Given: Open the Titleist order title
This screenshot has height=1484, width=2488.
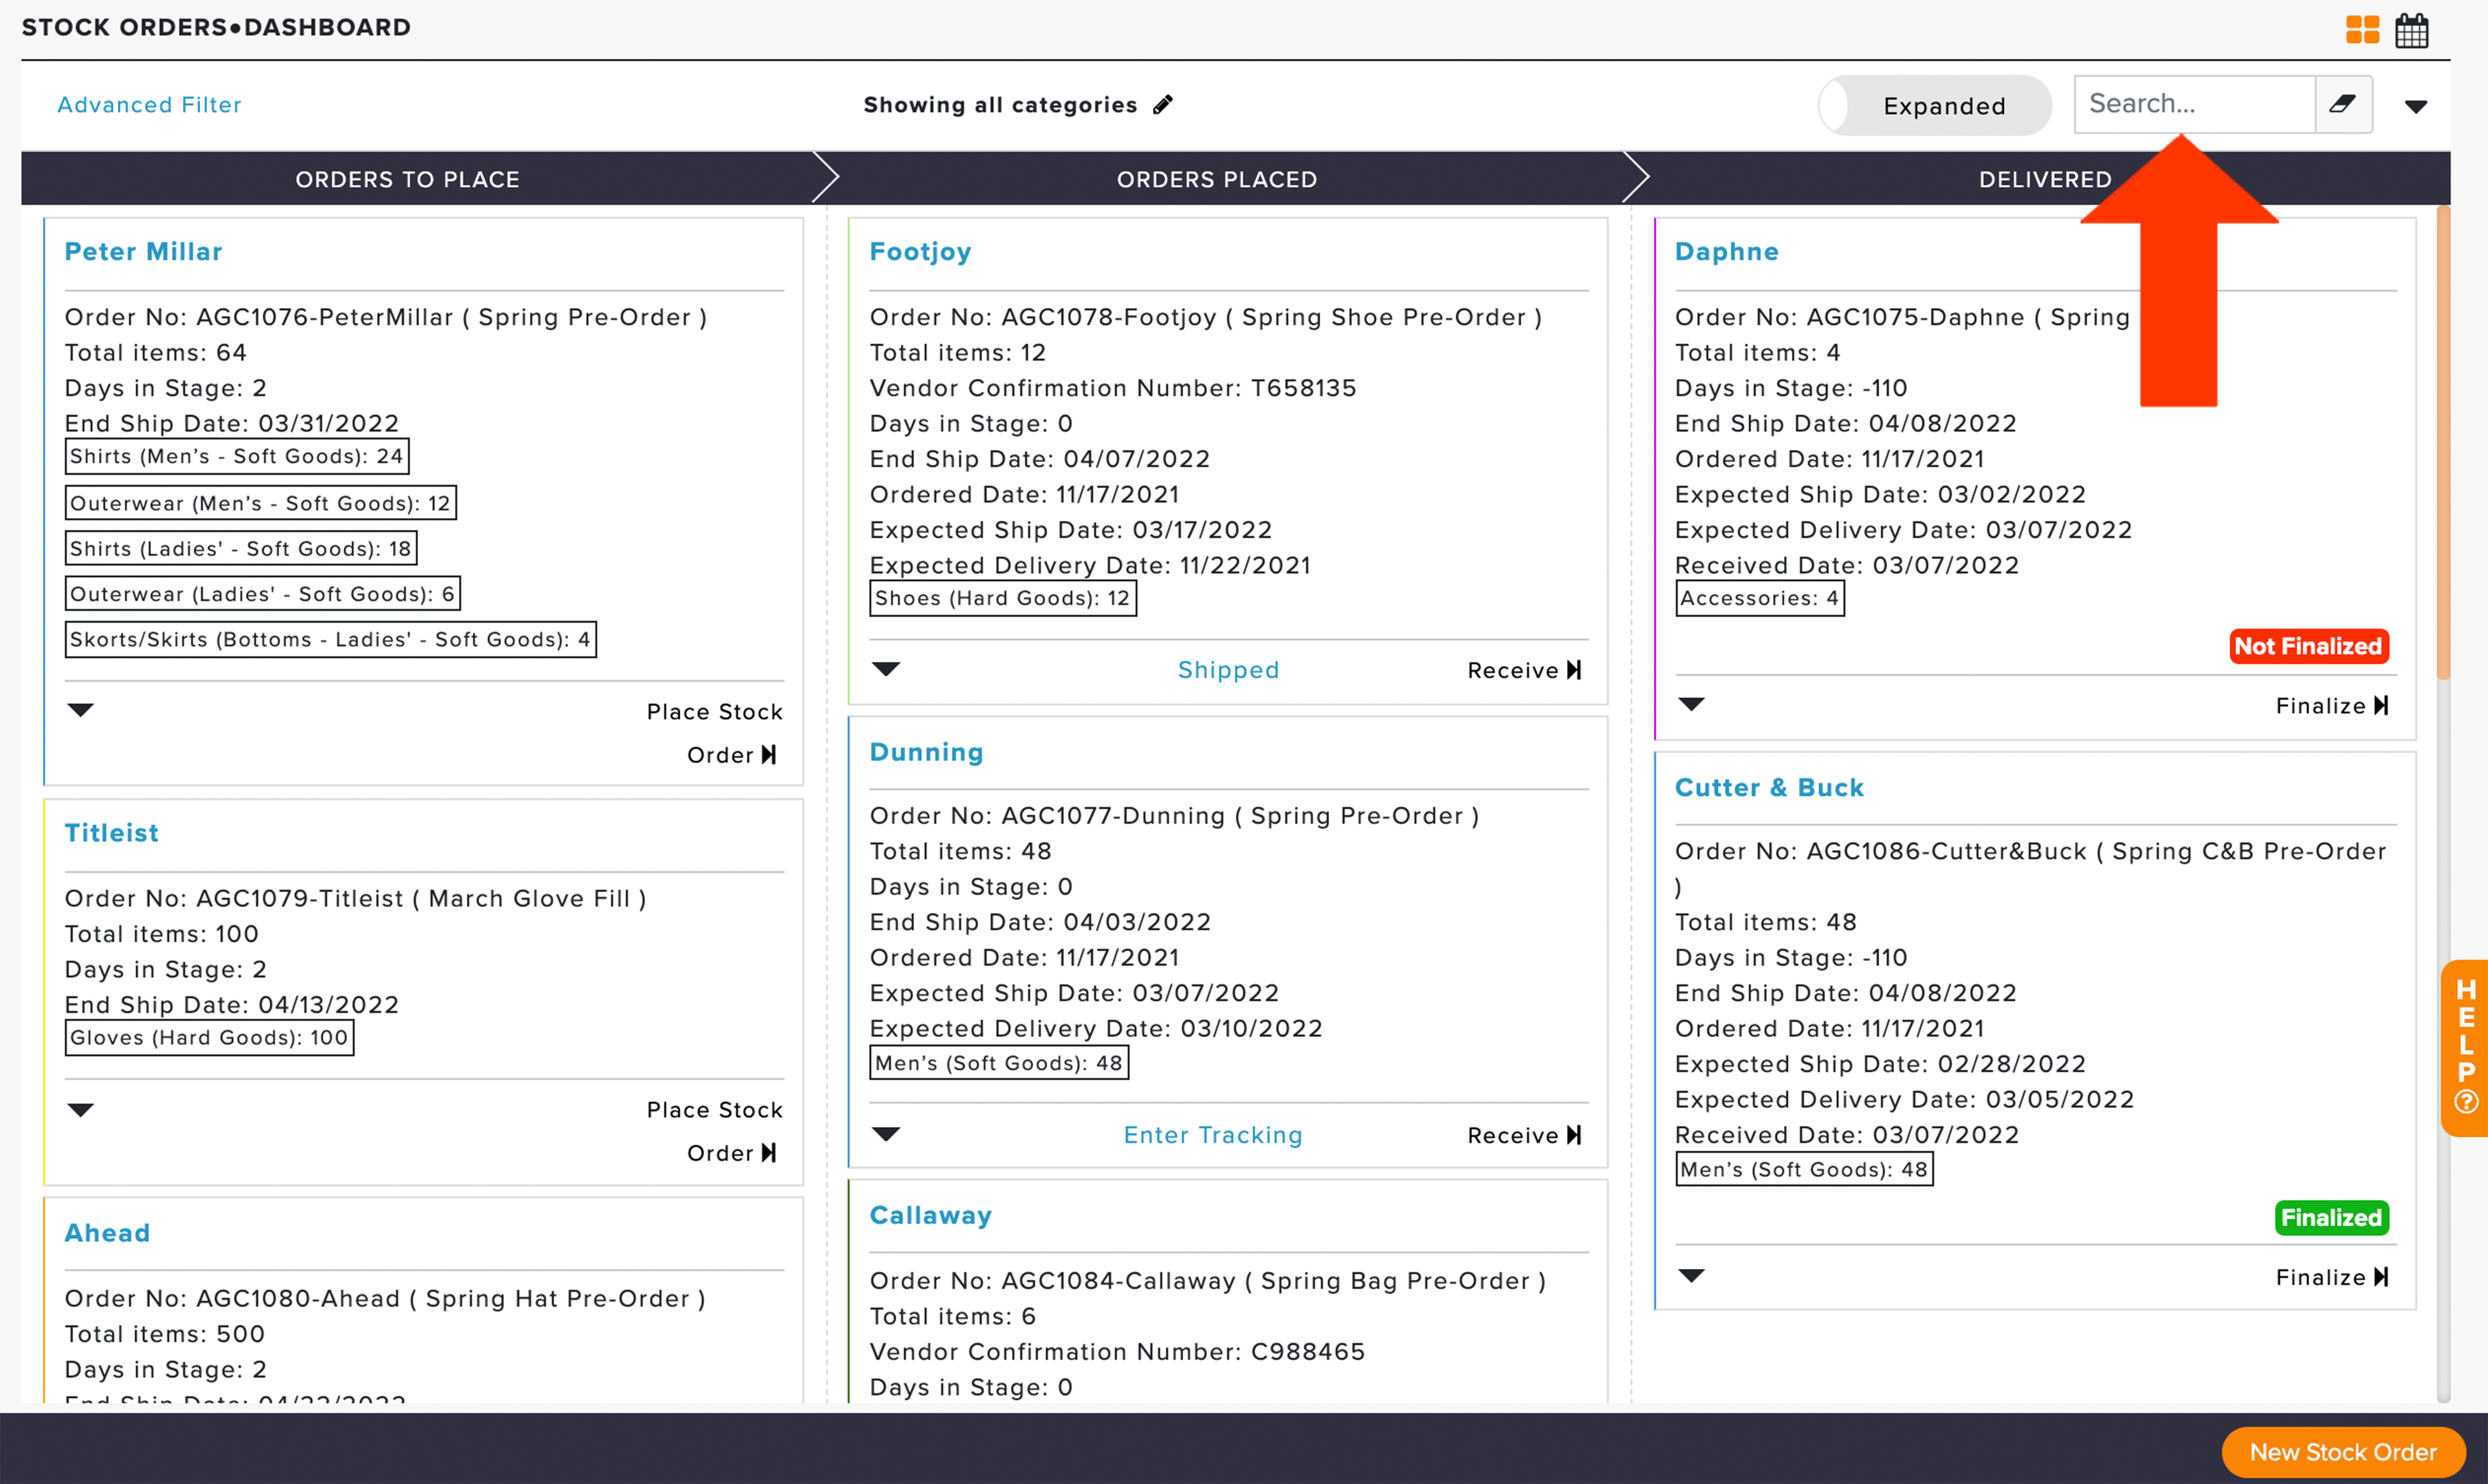Looking at the screenshot, I should [x=111, y=833].
